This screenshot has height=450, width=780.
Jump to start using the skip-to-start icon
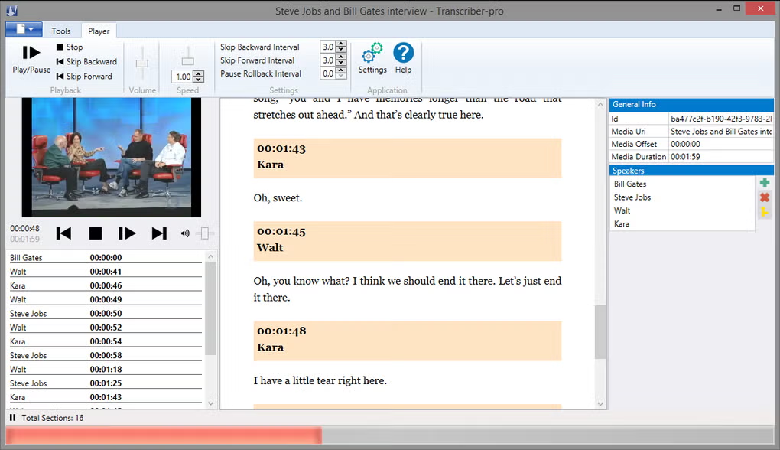click(63, 233)
